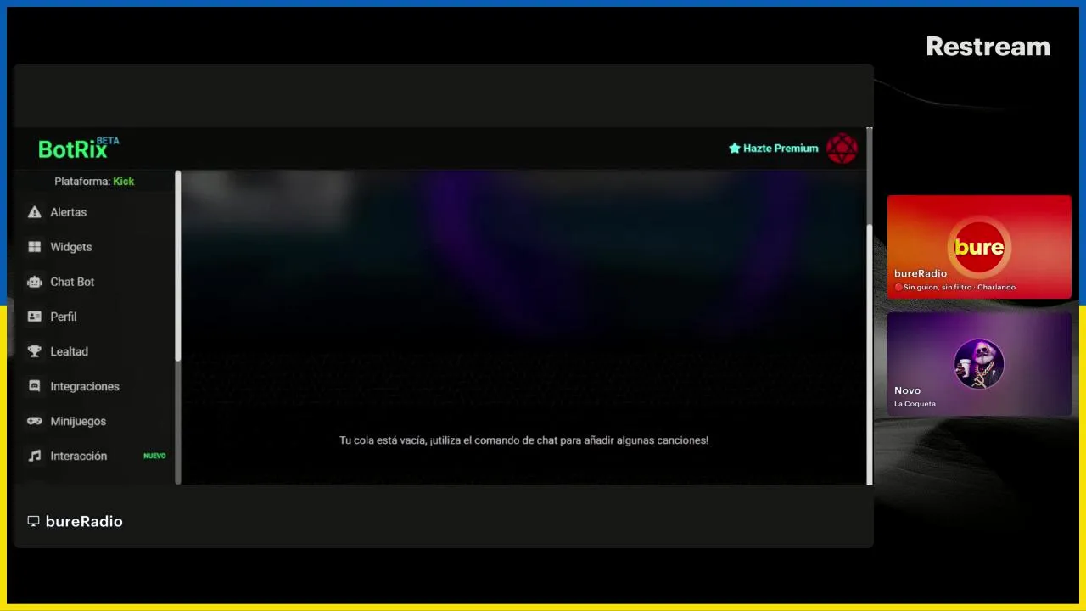
Task: Click the Interacción music note icon
Action: tap(34, 456)
